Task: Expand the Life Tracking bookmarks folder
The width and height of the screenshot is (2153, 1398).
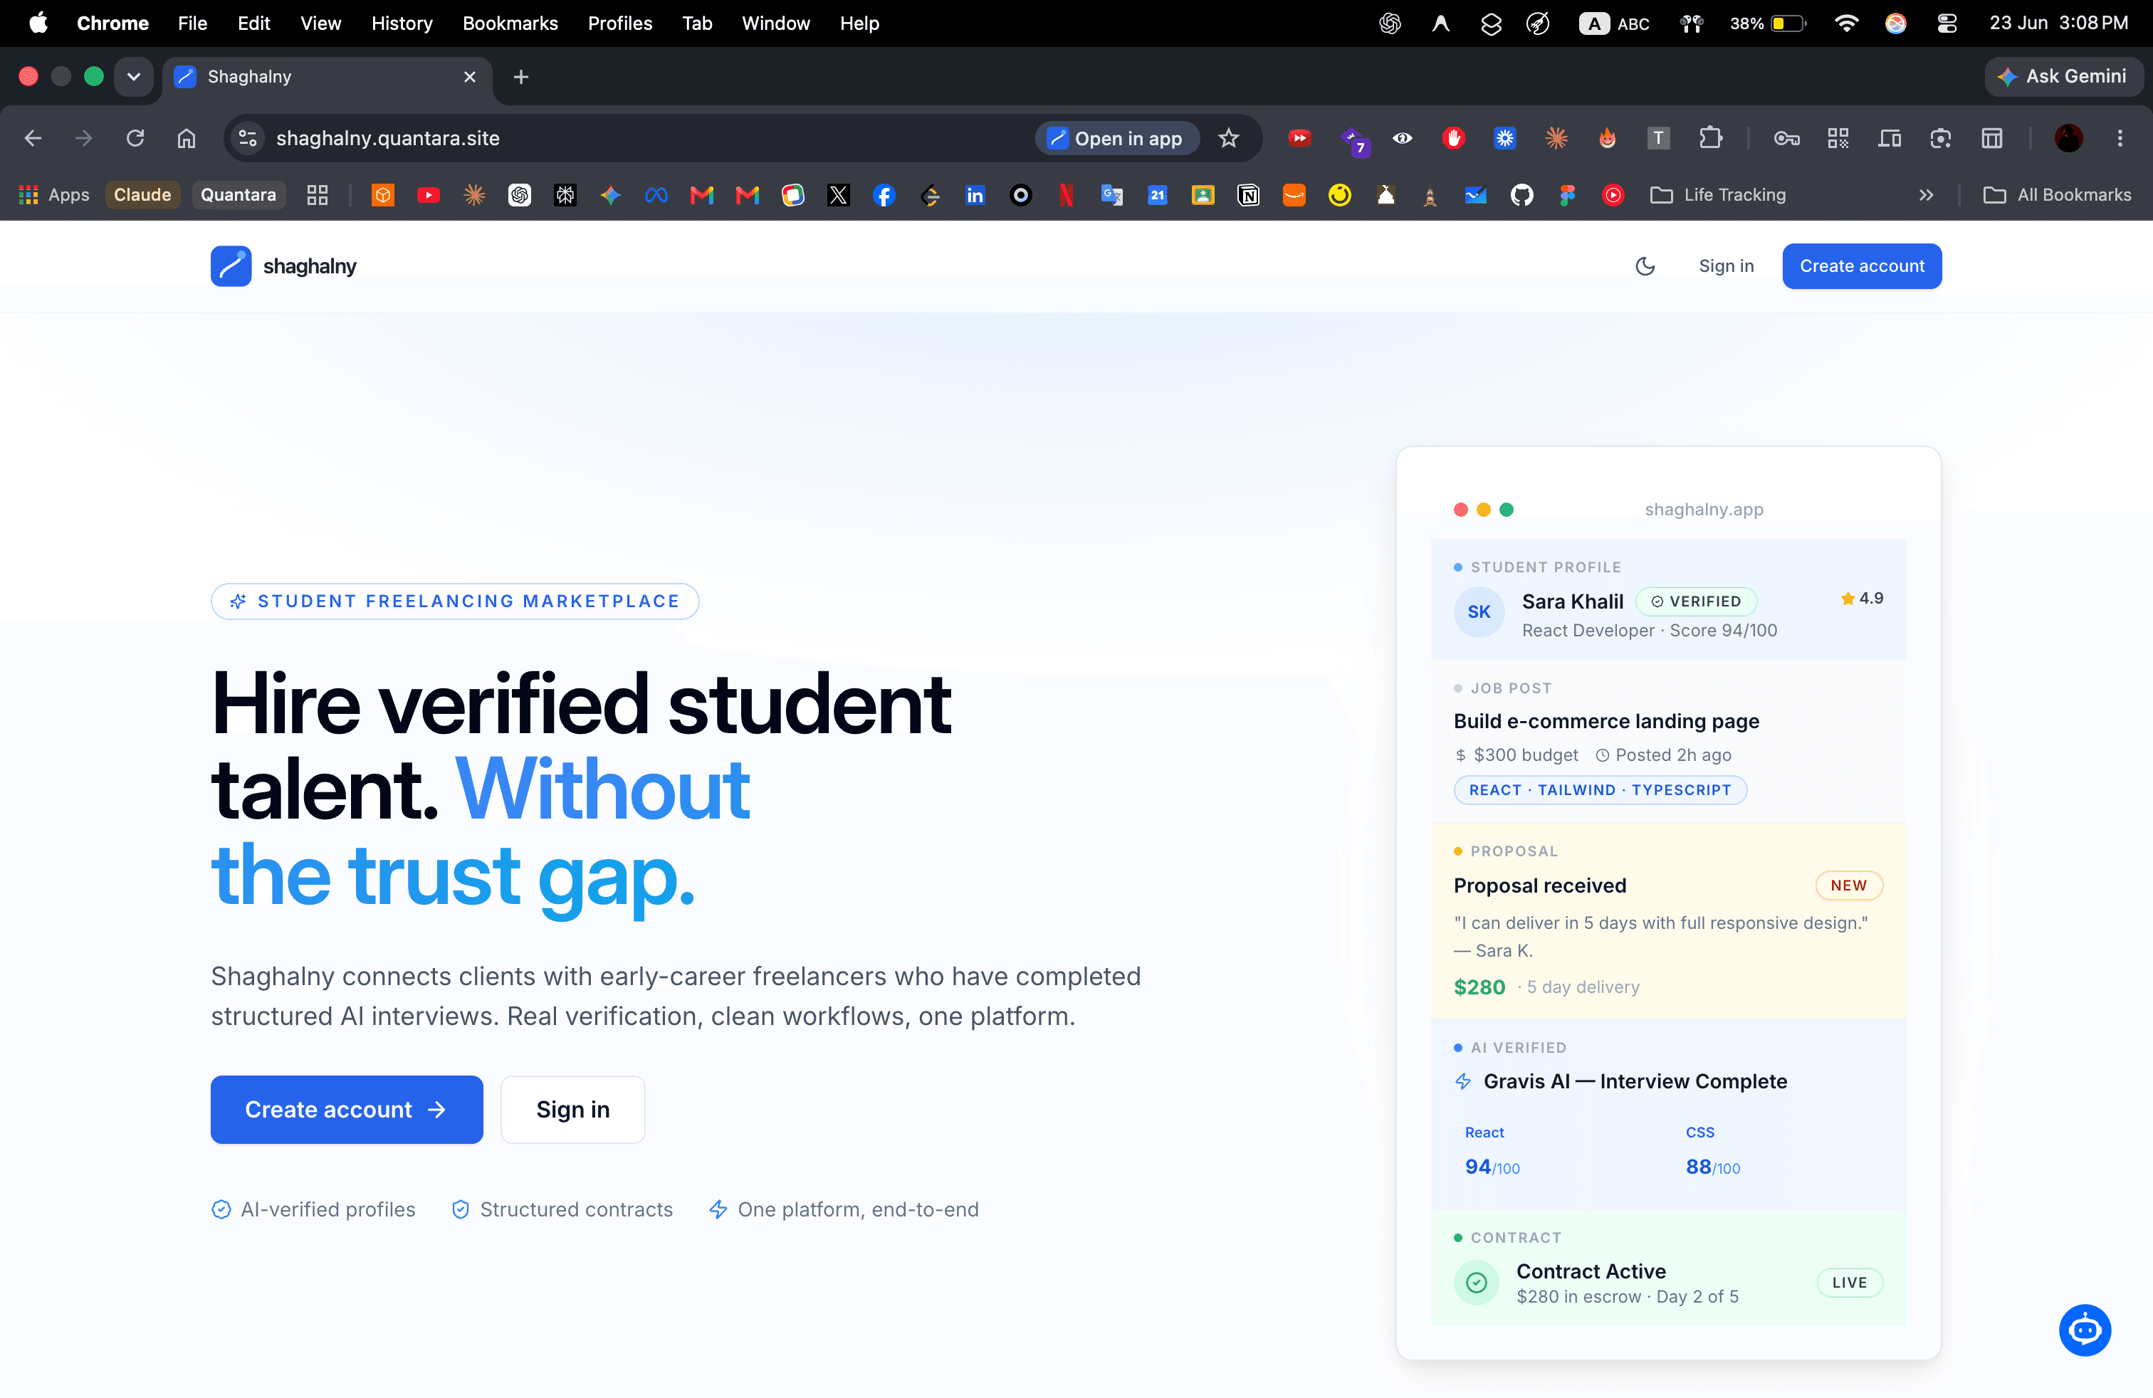Action: point(1718,194)
